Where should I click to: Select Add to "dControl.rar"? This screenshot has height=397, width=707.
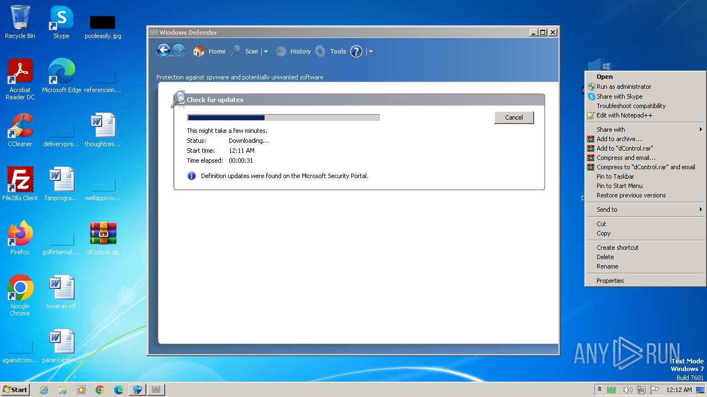(645, 148)
